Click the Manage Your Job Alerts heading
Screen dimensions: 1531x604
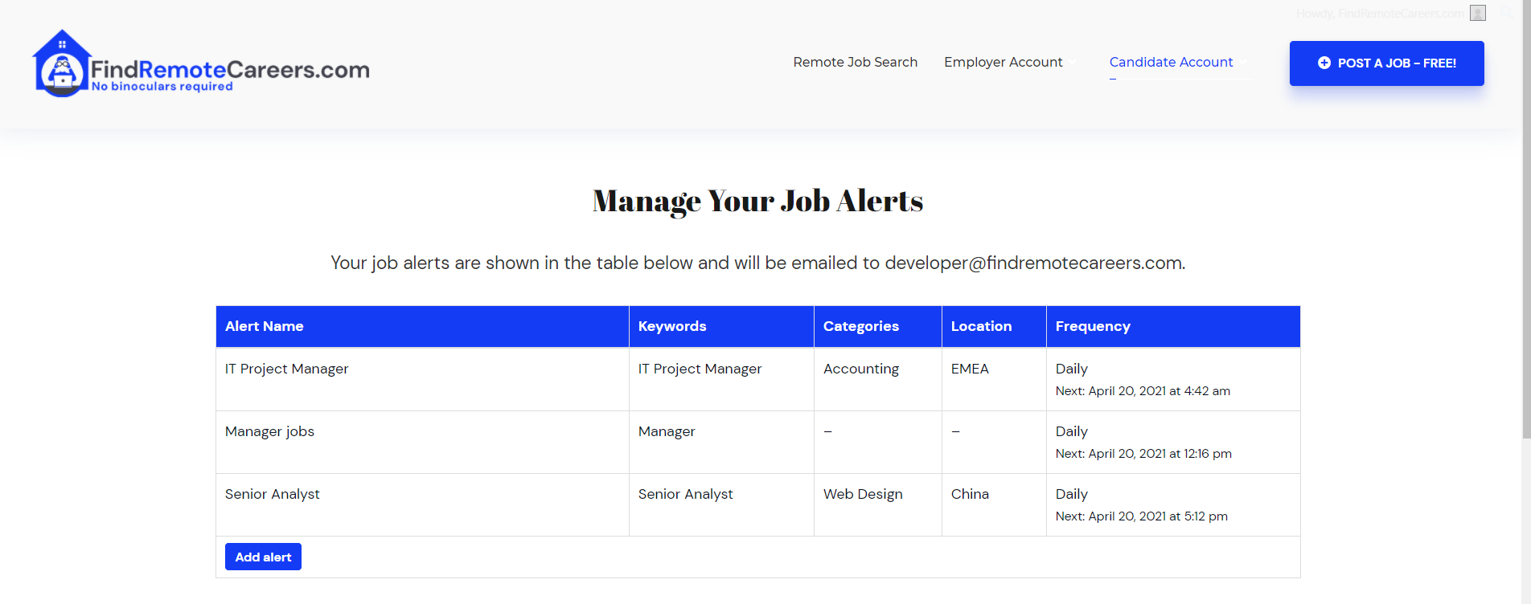point(757,201)
